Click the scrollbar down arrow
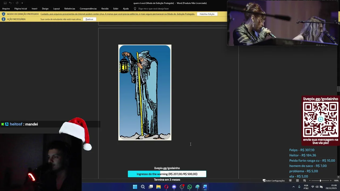 (338, 177)
